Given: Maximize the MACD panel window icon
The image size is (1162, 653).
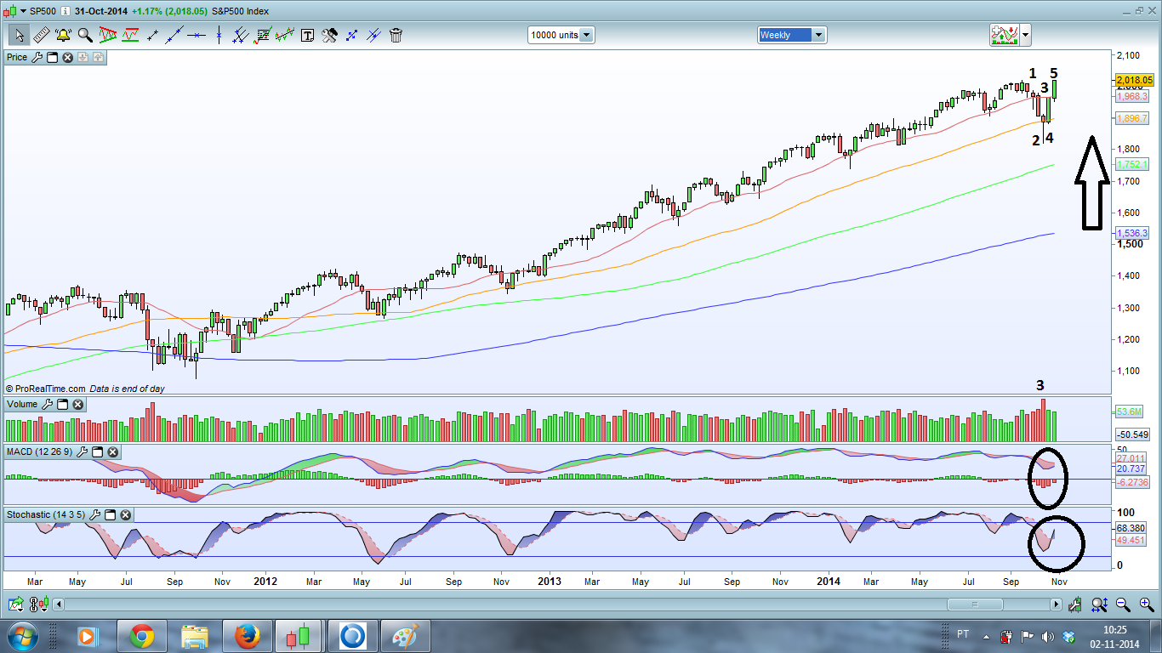Looking at the screenshot, I should tap(97, 452).
